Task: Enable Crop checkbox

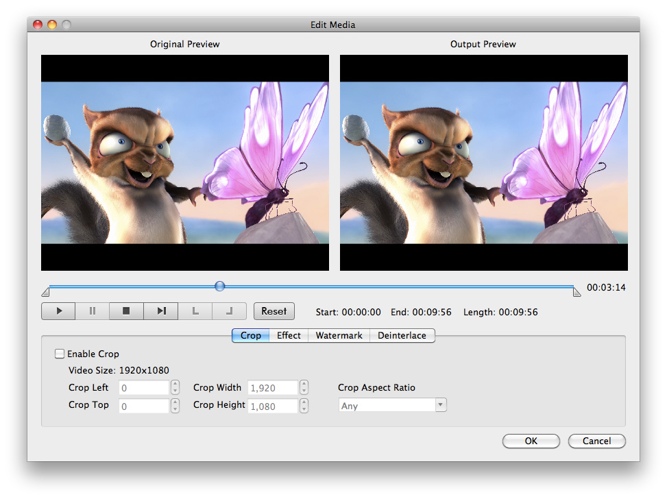Action: 60,354
